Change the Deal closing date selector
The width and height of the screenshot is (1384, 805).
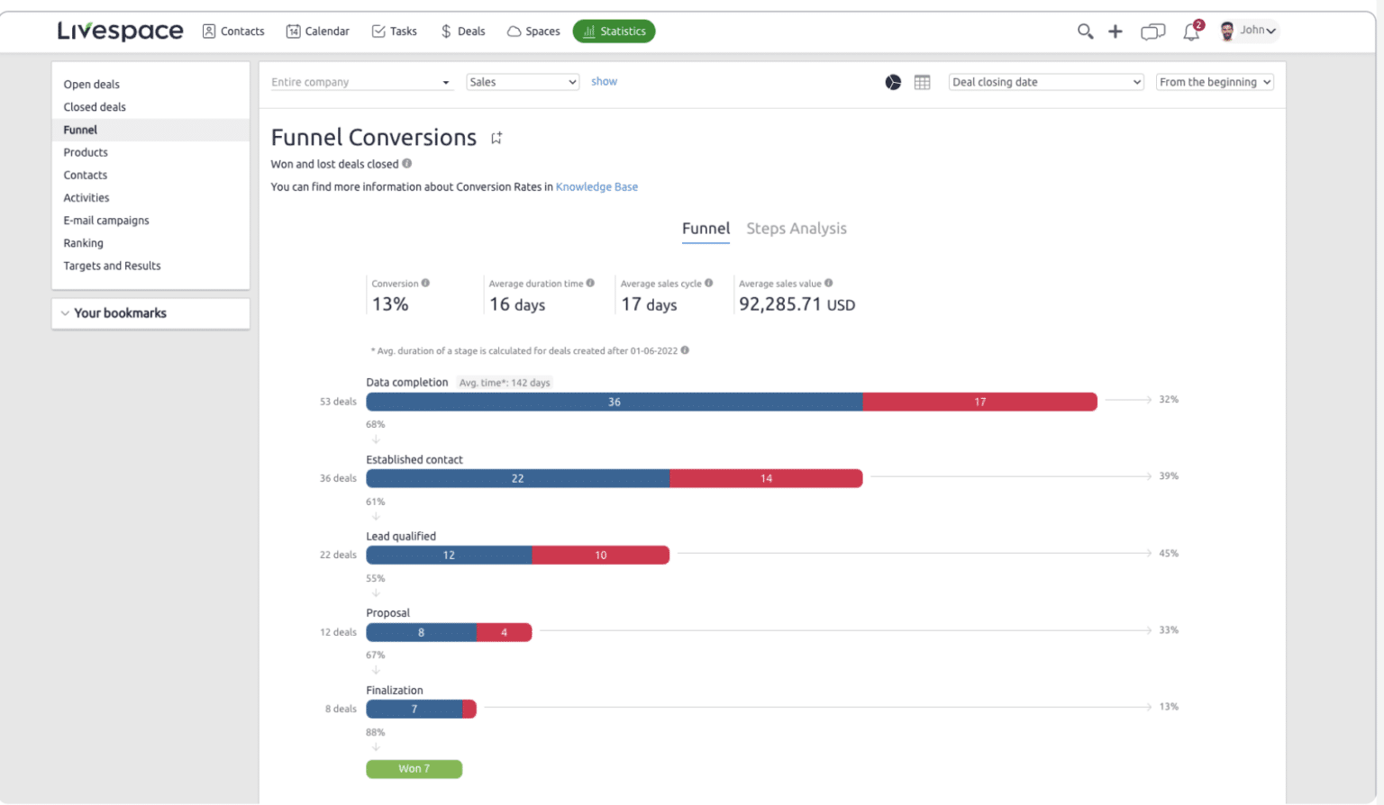pos(1045,81)
